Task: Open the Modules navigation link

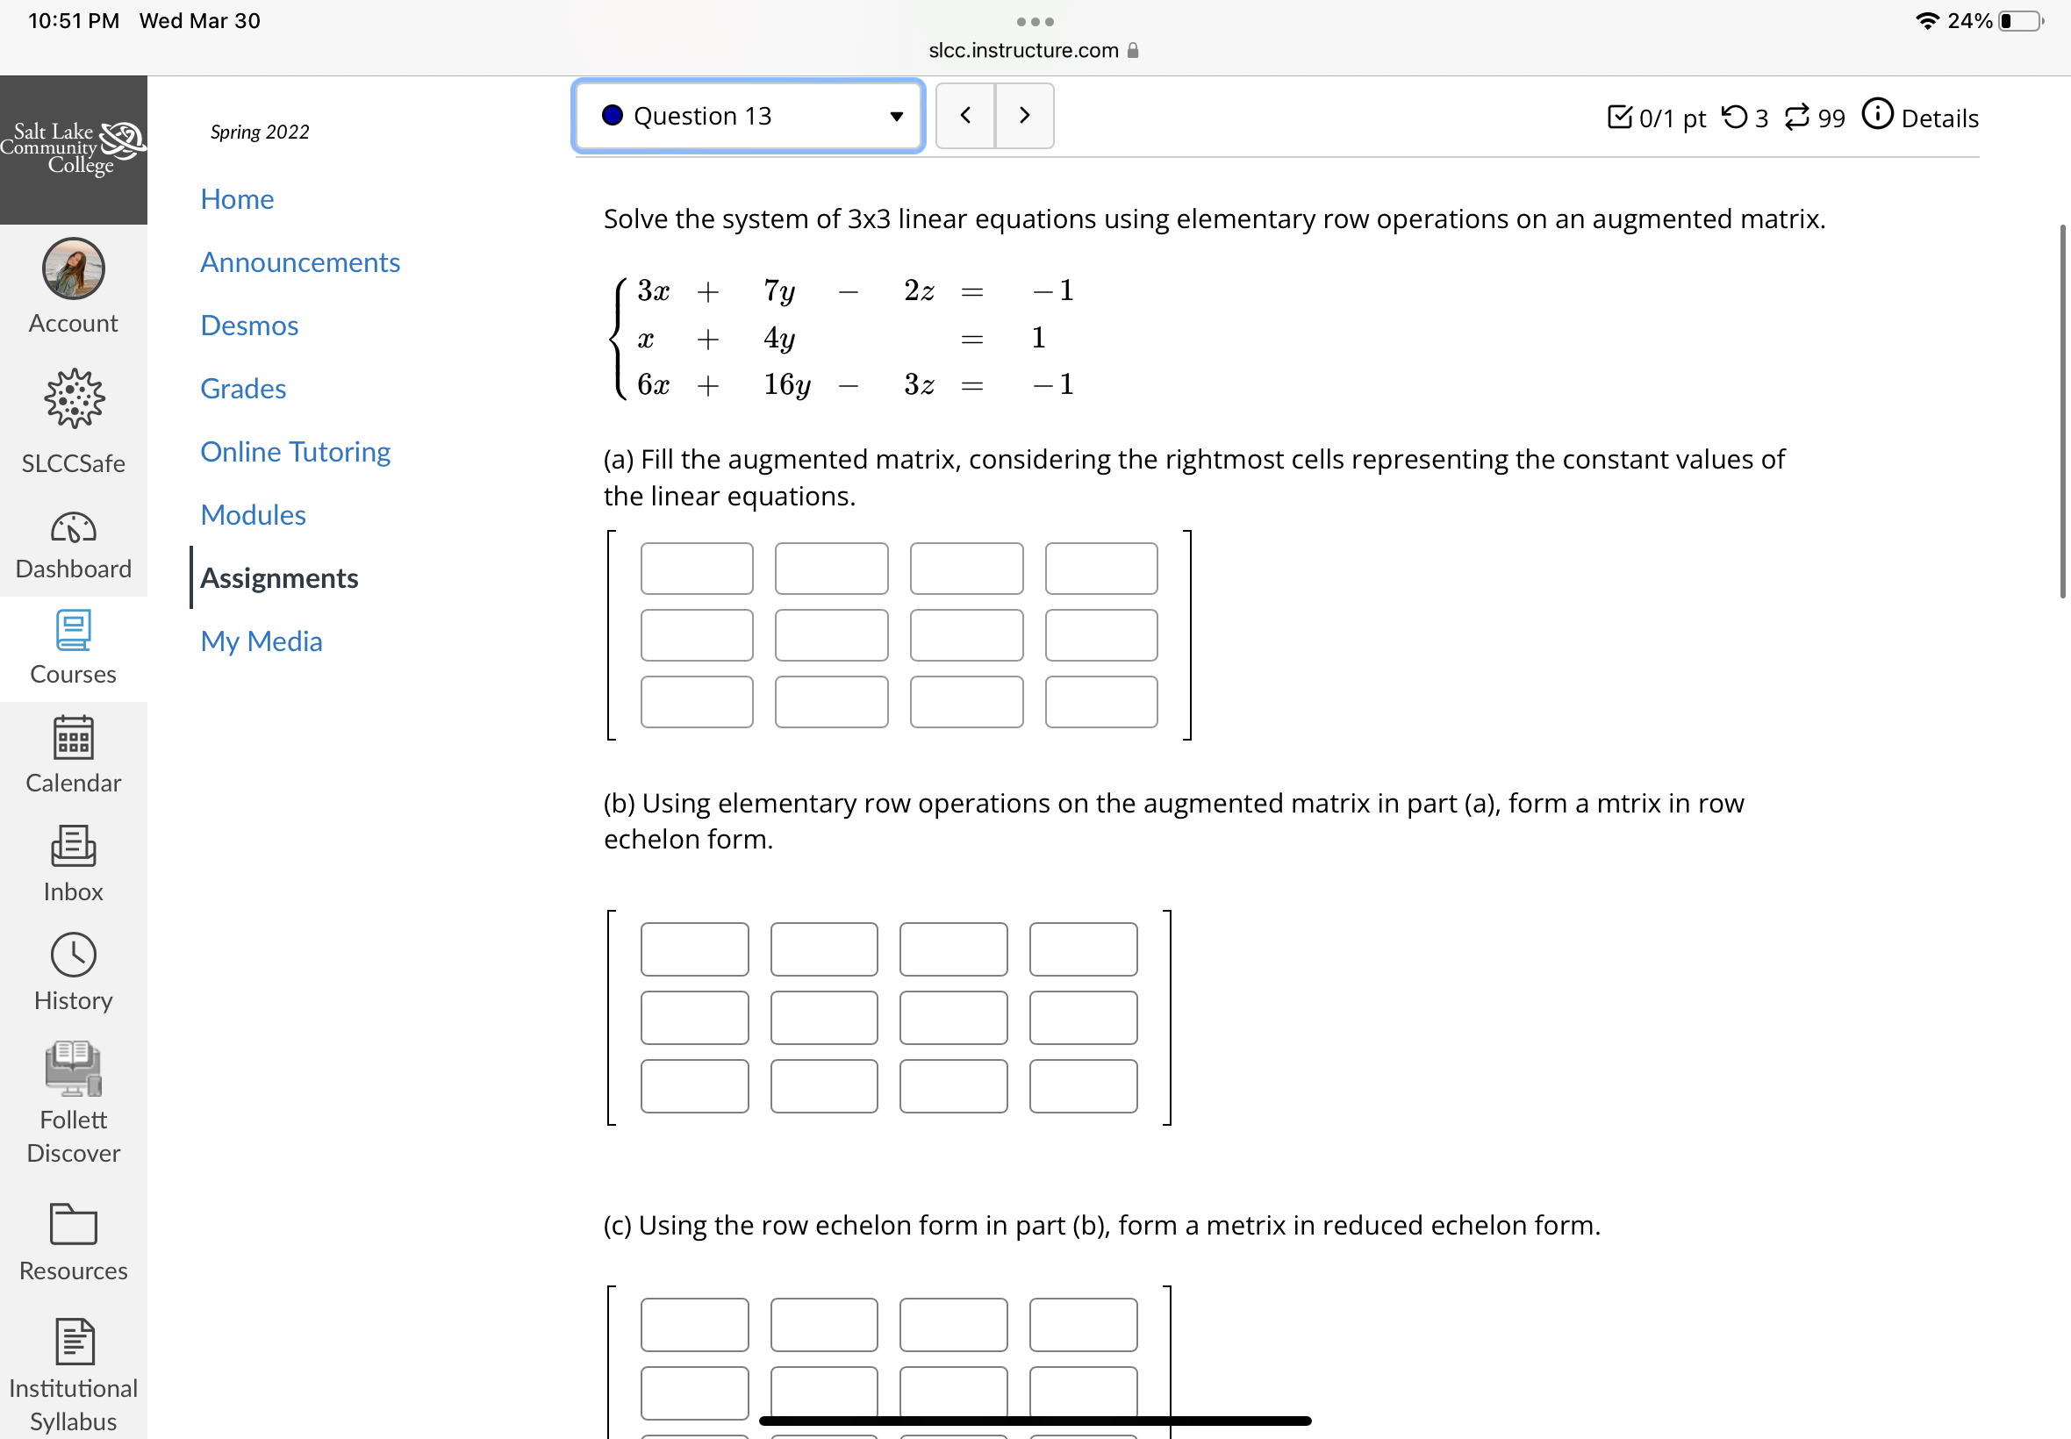Action: (x=253, y=515)
